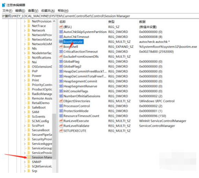The width and height of the screenshot is (199, 178).
Task: Click the NumberOfInitialSessions value icon
Action: [61, 96]
